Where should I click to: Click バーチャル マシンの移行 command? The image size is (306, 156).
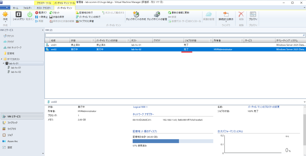(x=88, y=17)
